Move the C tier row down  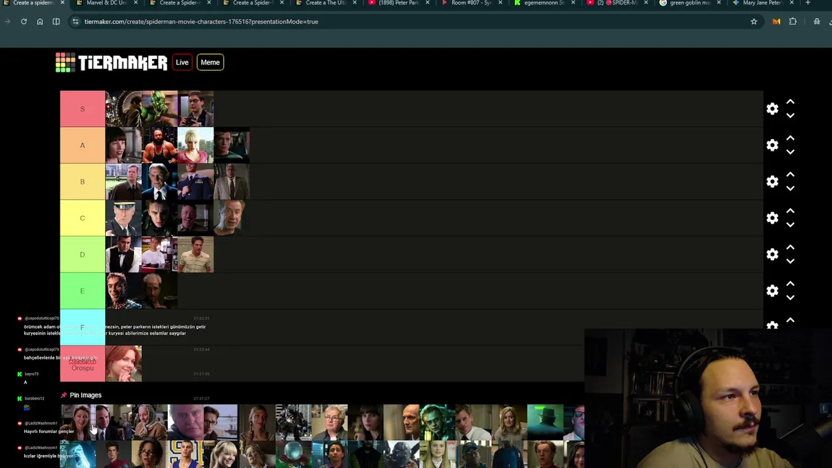(790, 225)
